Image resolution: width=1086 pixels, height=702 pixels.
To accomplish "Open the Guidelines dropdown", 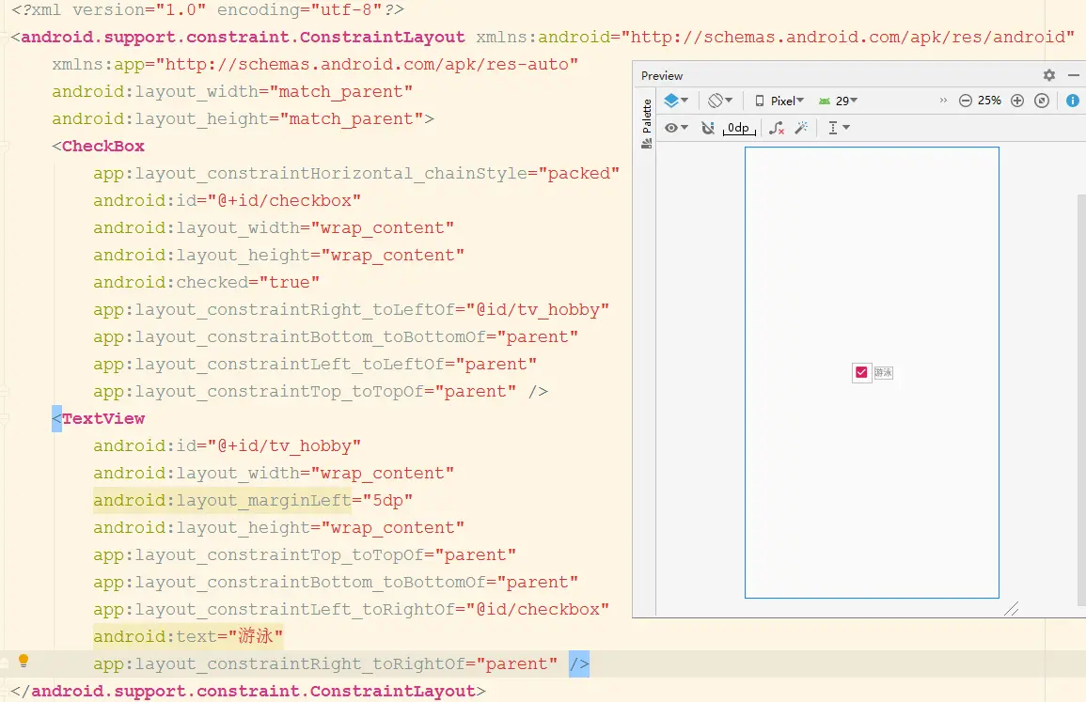I will click(x=838, y=128).
